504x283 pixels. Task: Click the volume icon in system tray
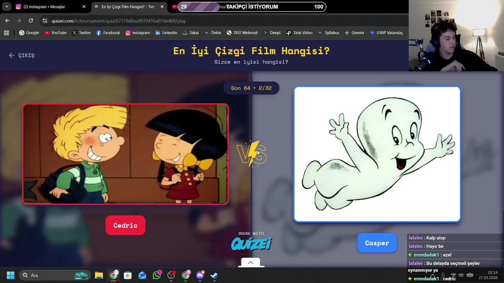461,275
